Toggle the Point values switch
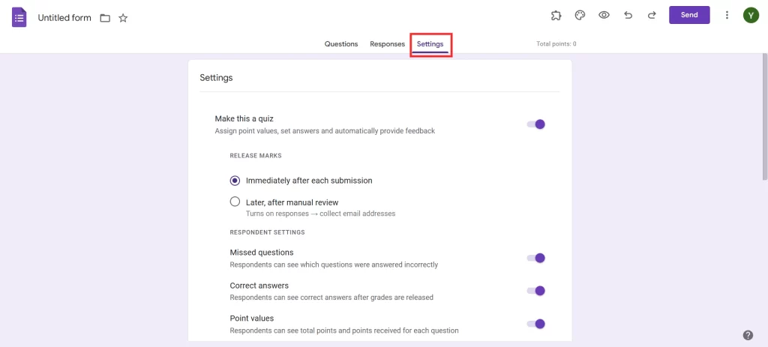 [535, 324]
